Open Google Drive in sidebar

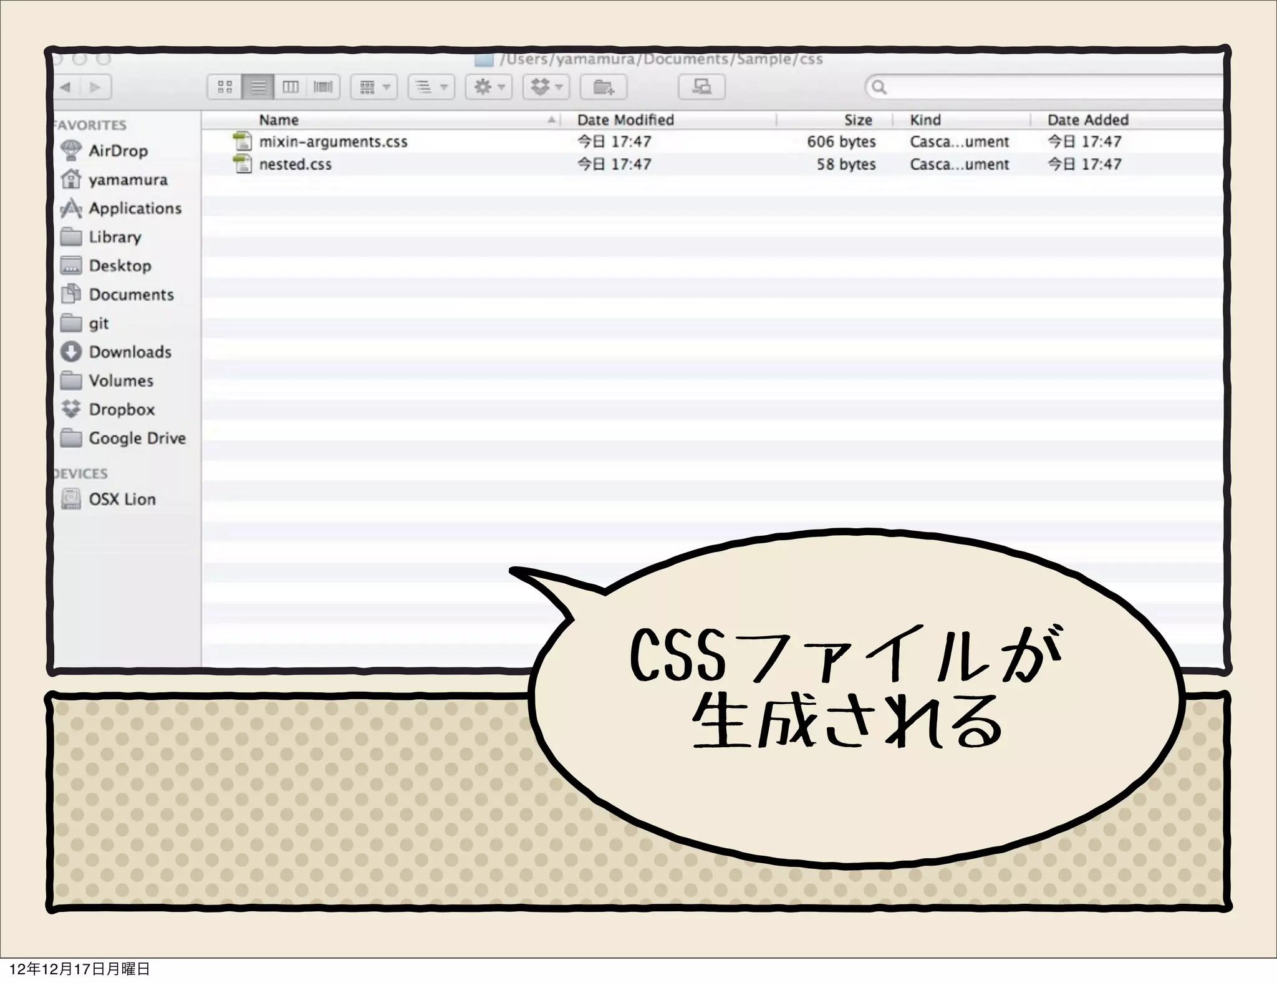pos(137,438)
